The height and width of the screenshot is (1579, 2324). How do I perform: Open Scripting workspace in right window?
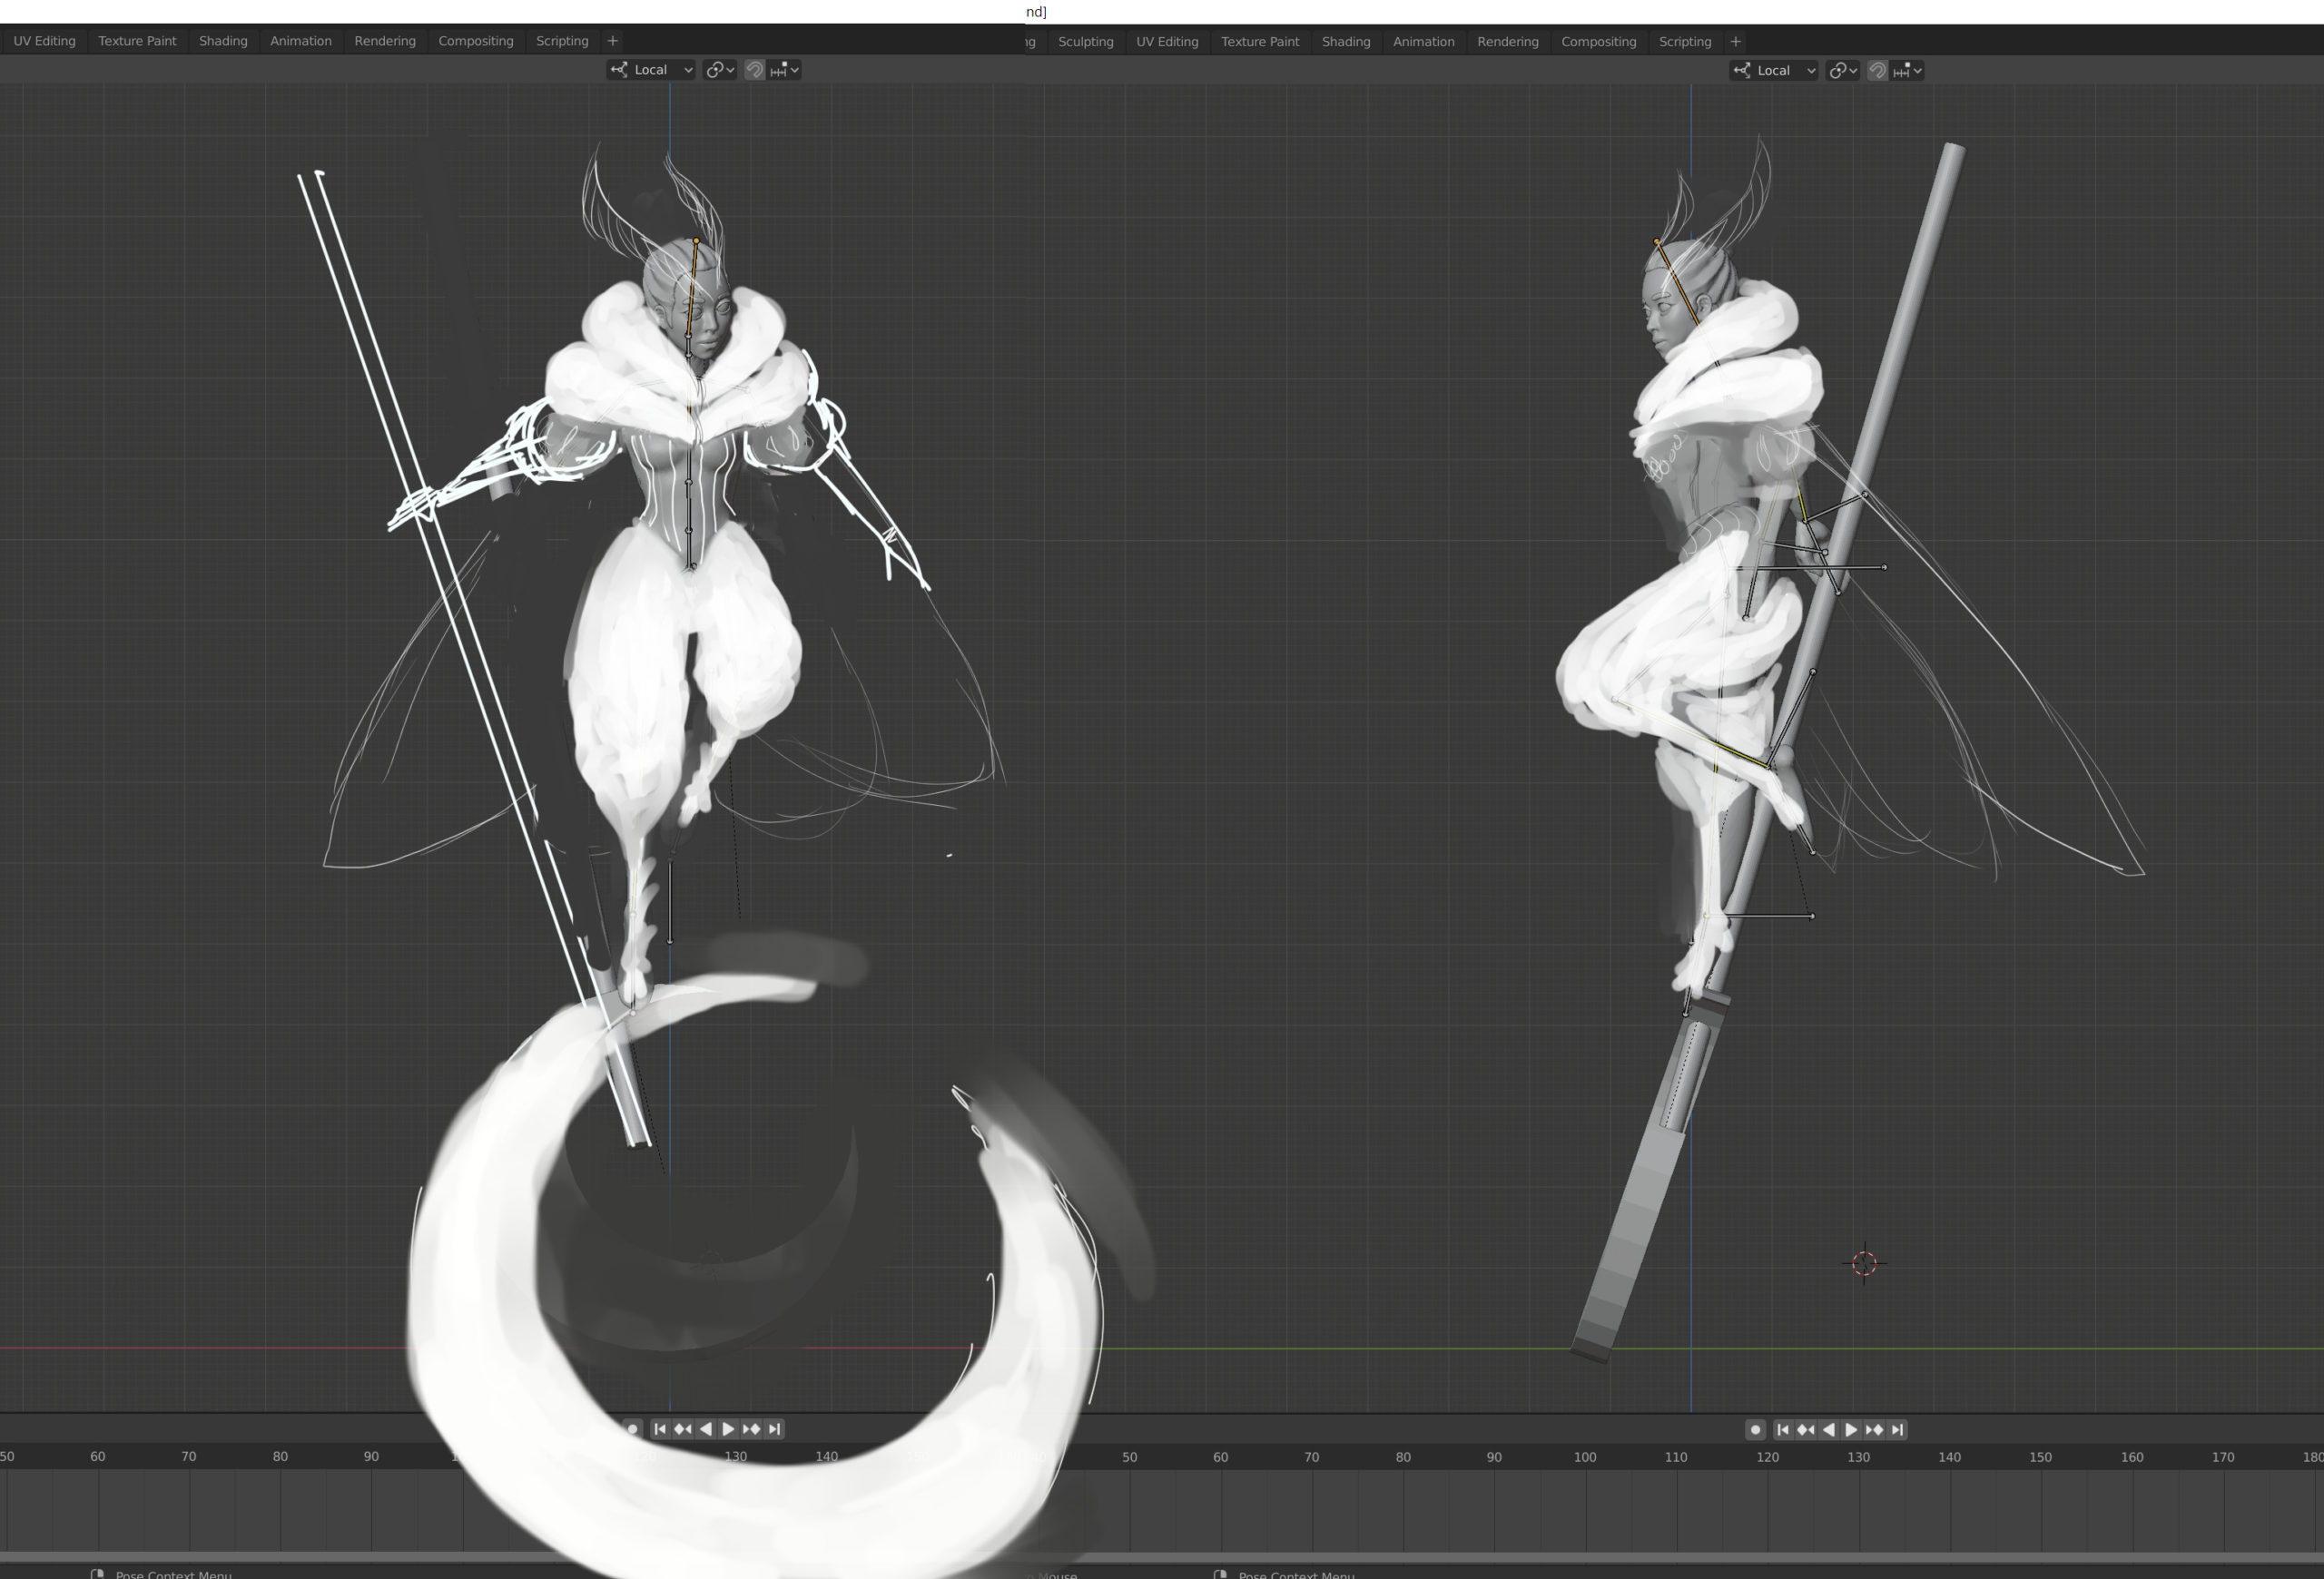pos(1685,42)
